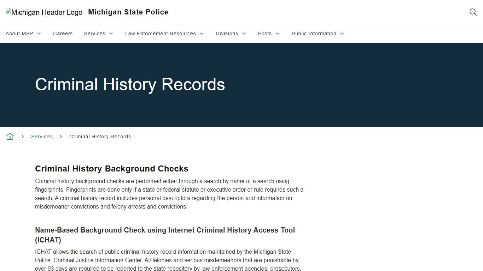
Task: Click the chevron beside Posts
Action: 278,34
